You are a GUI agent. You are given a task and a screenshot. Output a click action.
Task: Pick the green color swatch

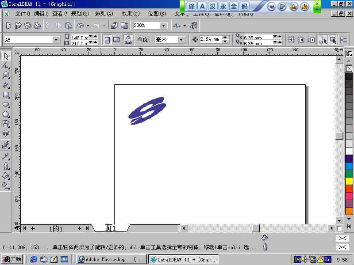[349, 174]
